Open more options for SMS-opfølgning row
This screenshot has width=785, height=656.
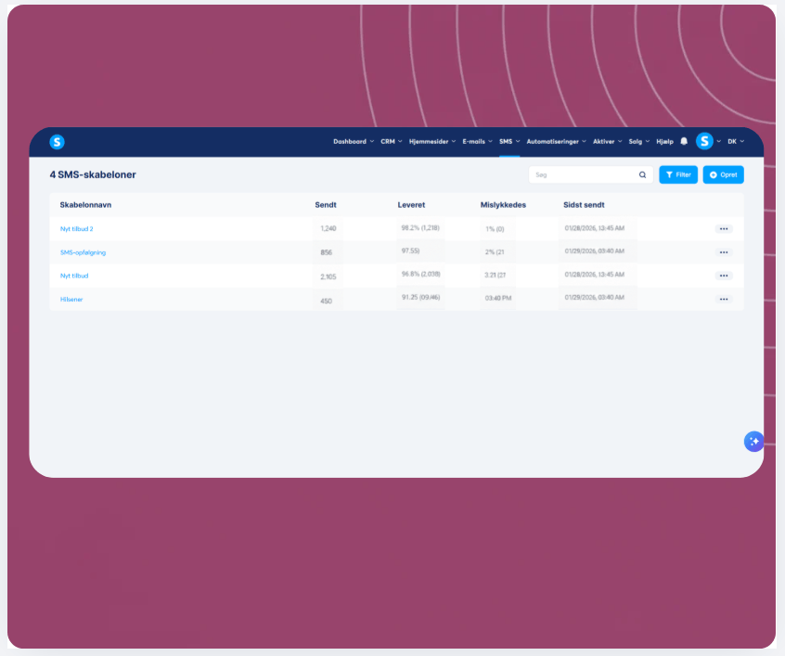[724, 252]
